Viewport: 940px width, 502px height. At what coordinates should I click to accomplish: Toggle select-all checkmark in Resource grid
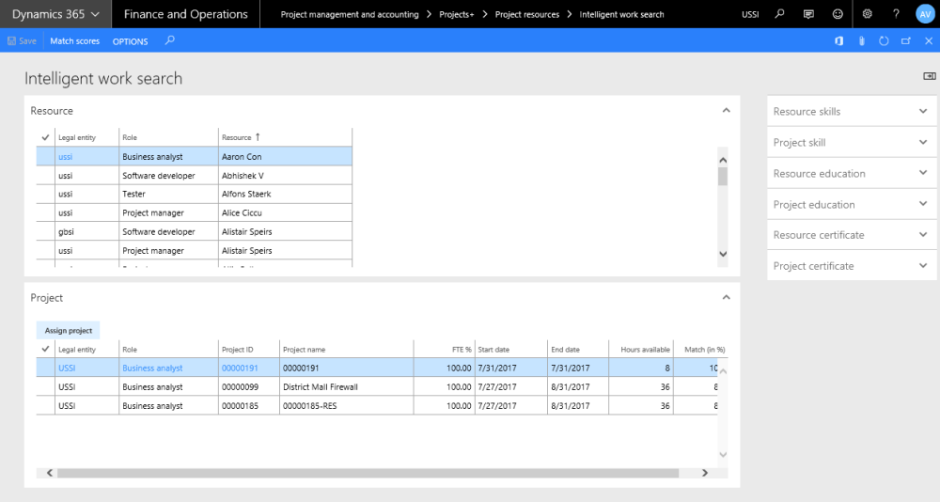coord(45,137)
